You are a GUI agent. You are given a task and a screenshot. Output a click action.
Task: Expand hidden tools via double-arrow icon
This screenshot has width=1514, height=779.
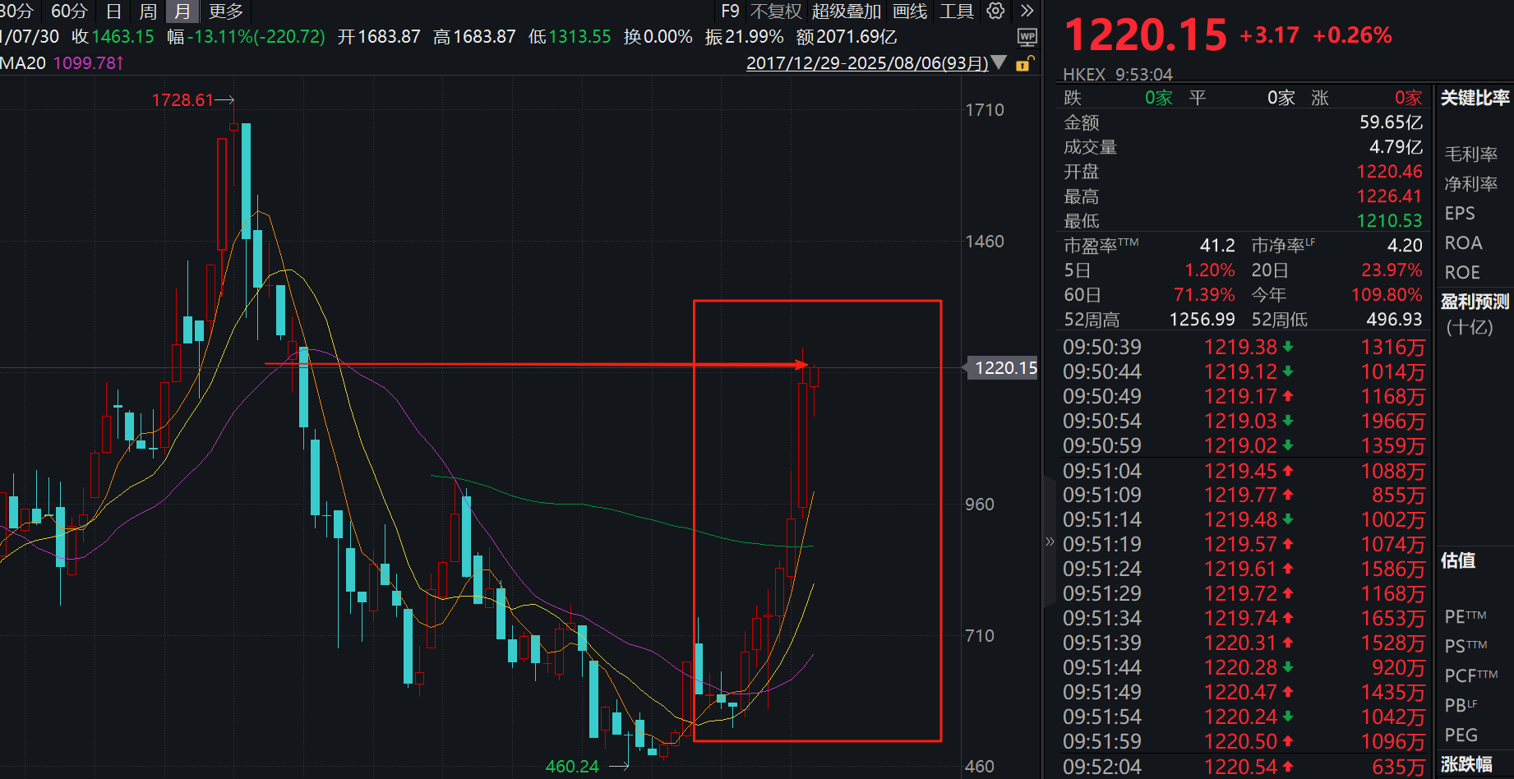1027,12
